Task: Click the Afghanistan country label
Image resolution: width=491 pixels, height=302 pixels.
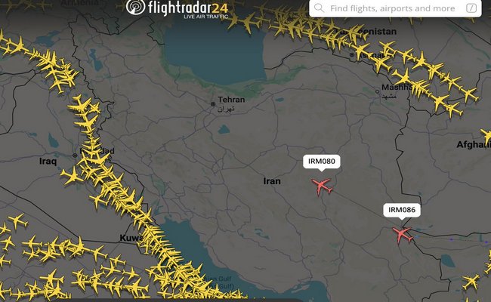Action: coord(473,145)
